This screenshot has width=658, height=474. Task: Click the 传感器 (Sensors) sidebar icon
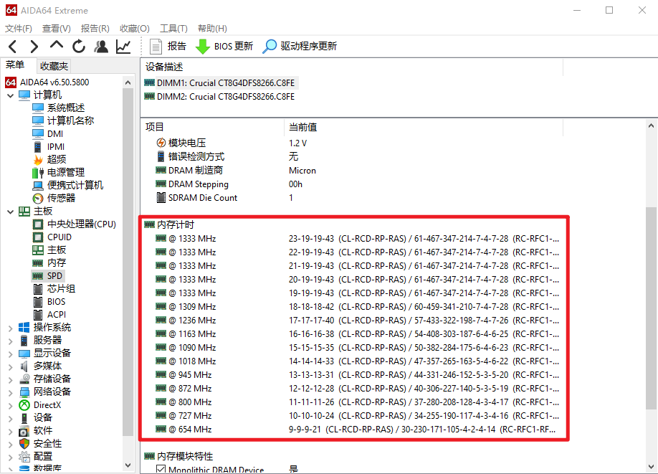(39, 199)
